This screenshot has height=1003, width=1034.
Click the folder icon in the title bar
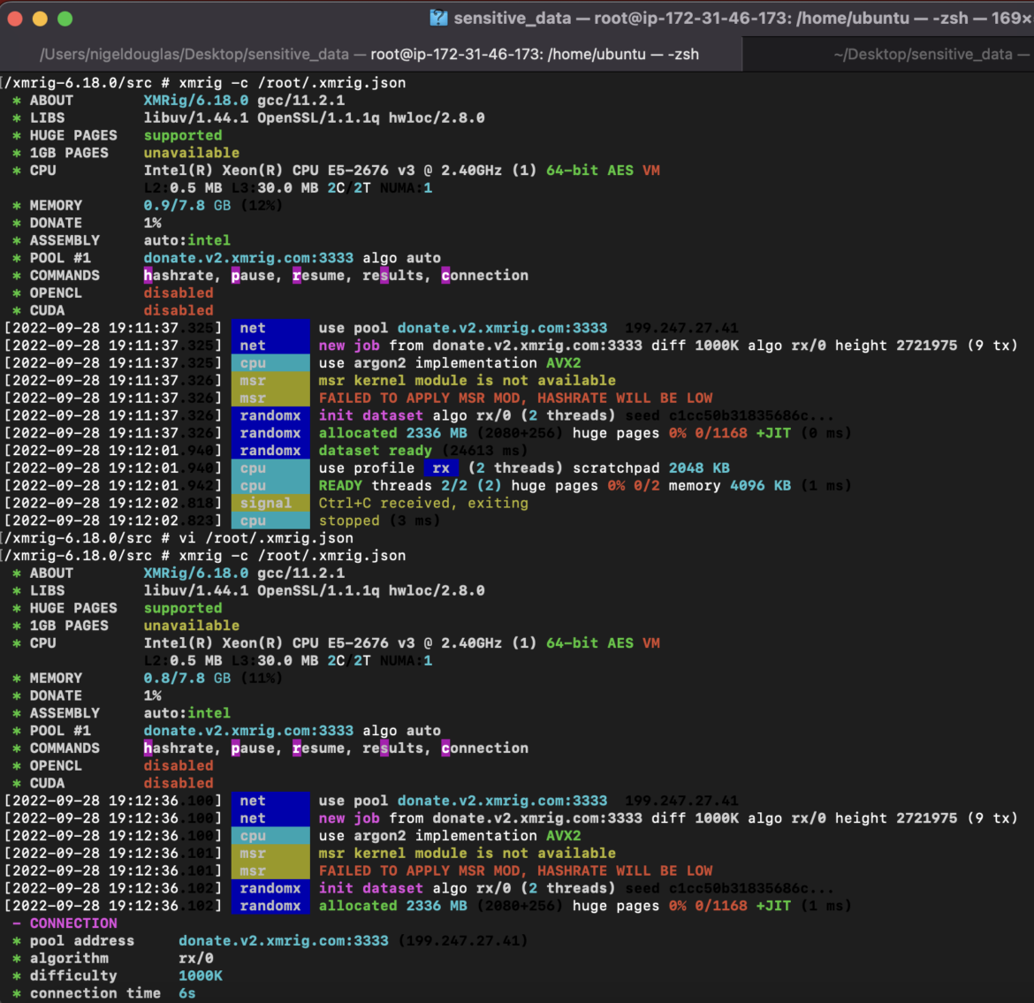pyautogui.click(x=437, y=18)
